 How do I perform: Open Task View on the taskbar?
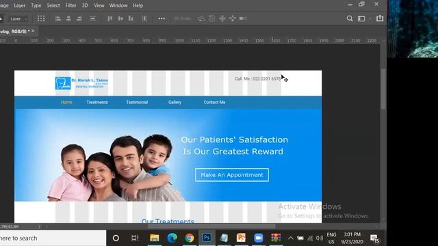pos(135,238)
